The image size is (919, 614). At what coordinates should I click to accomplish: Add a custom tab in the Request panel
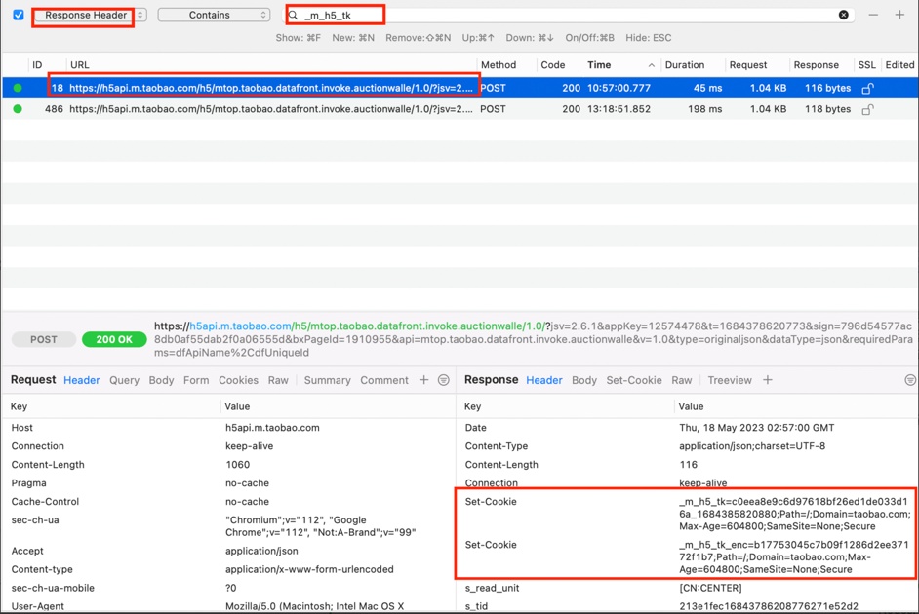pyautogui.click(x=423, y=380)
